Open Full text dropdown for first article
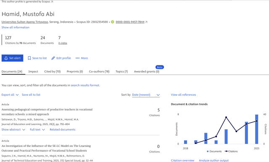The image size is (269, 162). [37, 130]
